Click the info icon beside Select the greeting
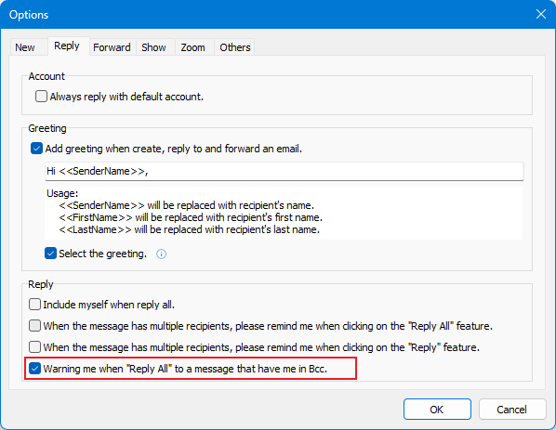This screenshot has width=556, height=430. [x=162, y=254]
